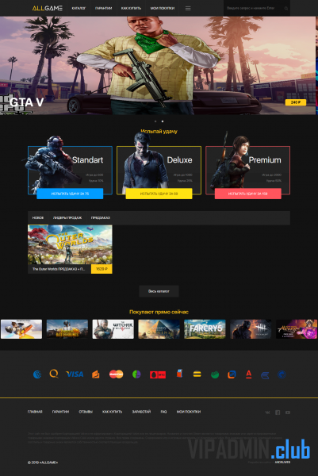This screenshot has width=318, height=476.
Task: Click the MasterCard payment icon
Action: point(117,374)
